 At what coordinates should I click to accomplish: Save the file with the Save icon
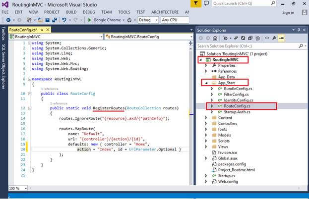click(47, 20)
